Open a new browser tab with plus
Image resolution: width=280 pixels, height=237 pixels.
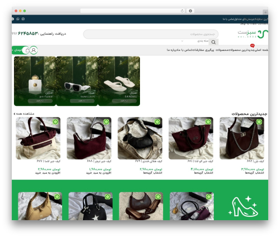[265, 12]
